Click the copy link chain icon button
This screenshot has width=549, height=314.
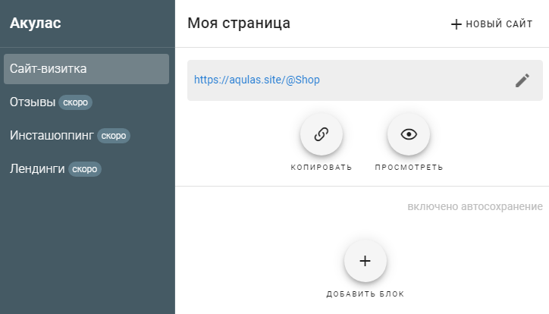(322, 134)
